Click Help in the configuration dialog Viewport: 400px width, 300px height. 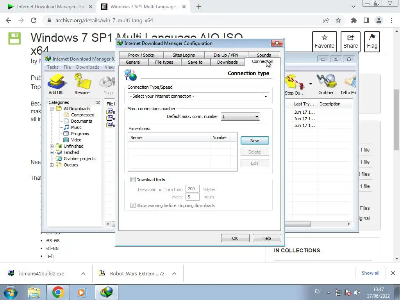click(x=266, y=238)
